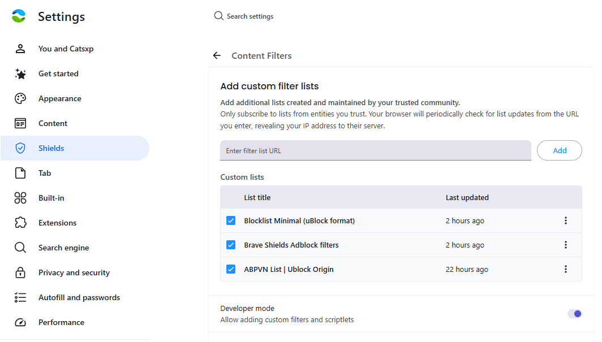Click the Privacy and security lock icon
Image resolution: width=602 pixels, height=342 pixels.
point(20,272)
